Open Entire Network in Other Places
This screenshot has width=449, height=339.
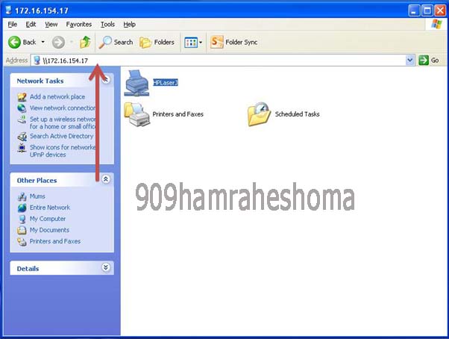click(50, 208)
